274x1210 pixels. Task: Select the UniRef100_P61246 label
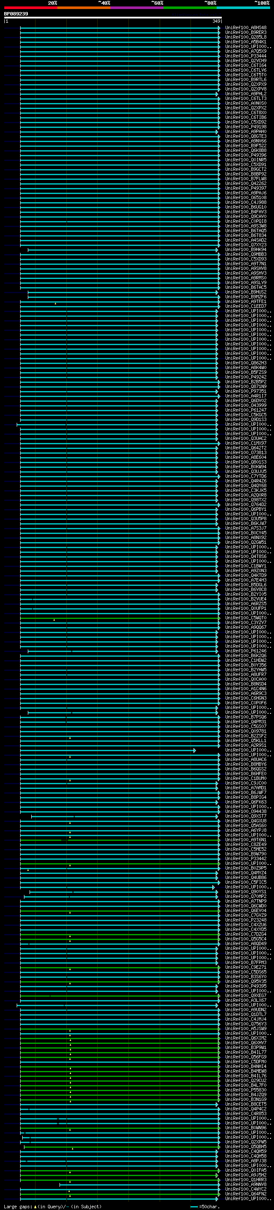[246, 651]
